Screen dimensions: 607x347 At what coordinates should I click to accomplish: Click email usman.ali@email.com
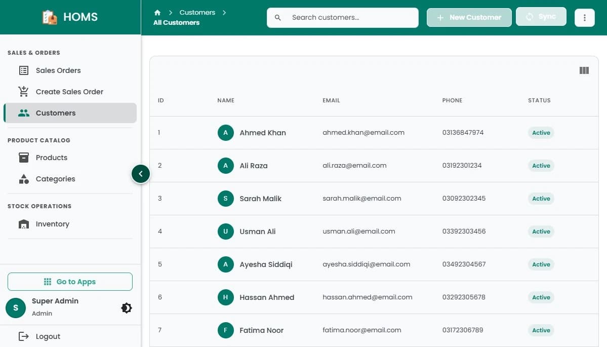point(359,231)
